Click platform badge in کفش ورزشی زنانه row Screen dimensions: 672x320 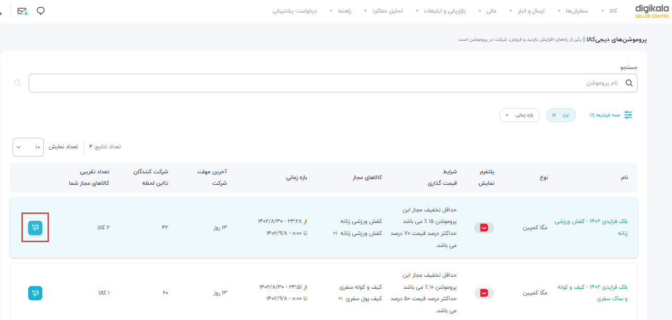click(x=484, y=228)
